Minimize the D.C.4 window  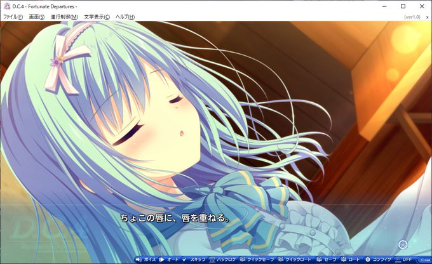(x=384, y=6)
